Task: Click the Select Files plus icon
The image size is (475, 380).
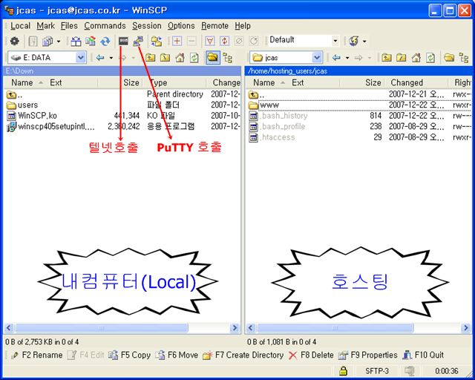Action: coord(177,41)
